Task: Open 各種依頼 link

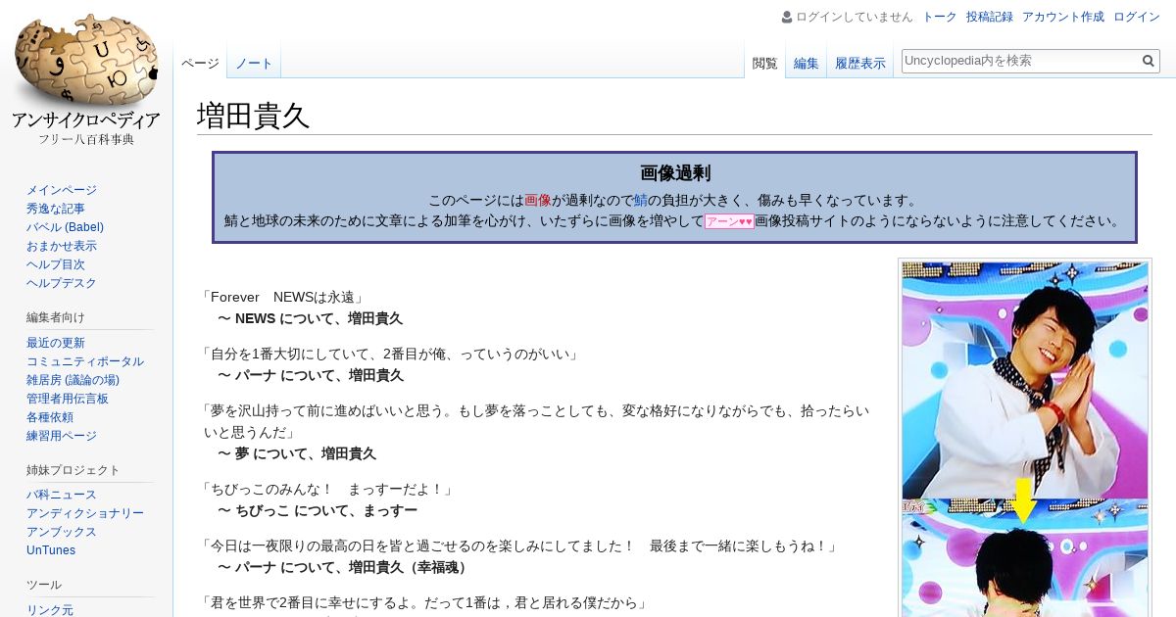Action: pos(50,417)
